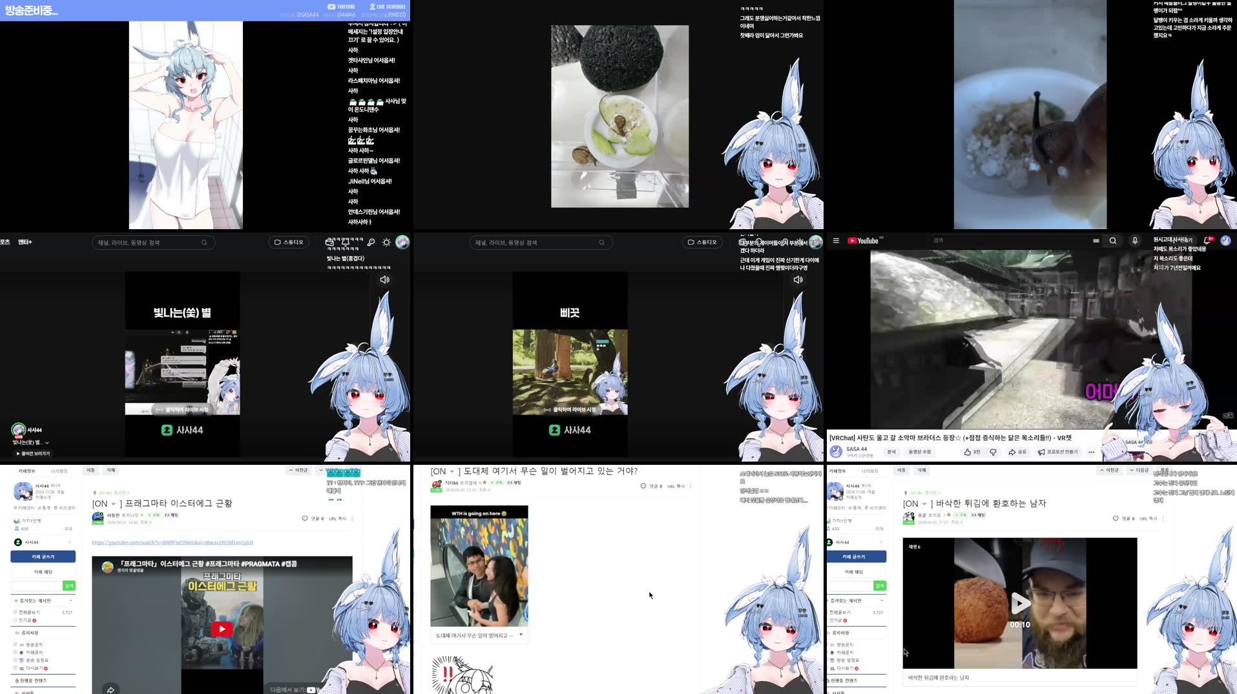This screenshot has height=694, width=1237.
Task: Mute the 빛나는(쏯) 별 clip speaker
Action: point(384,280)
